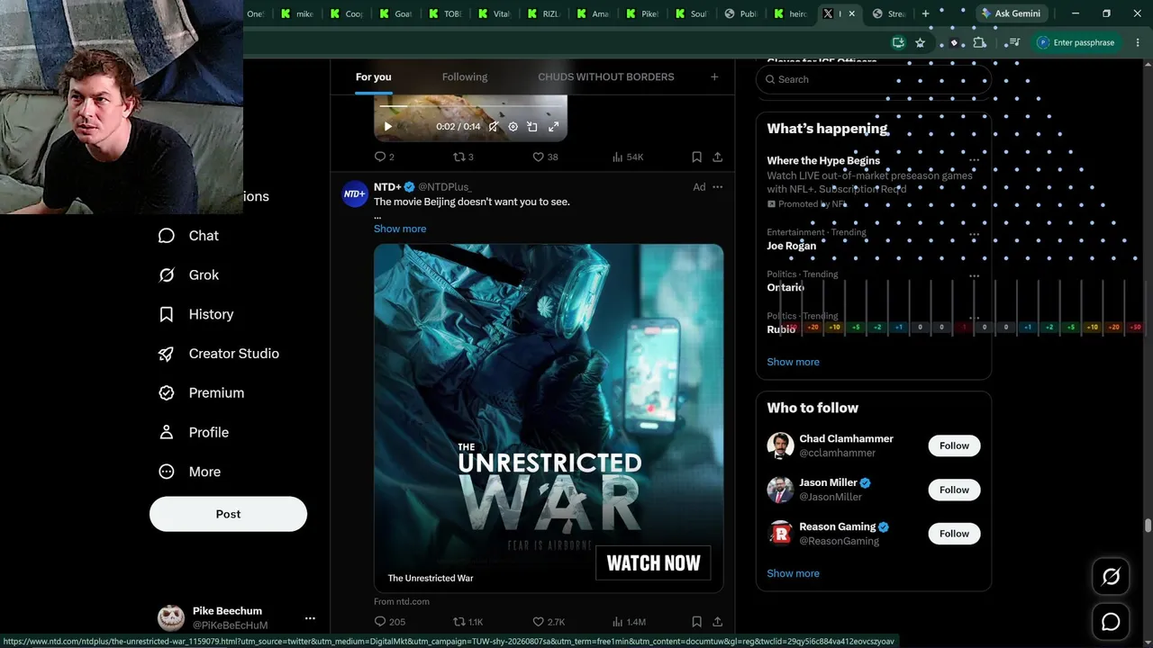The height and width of the screenshot is (648, 1153).
Task: Like the post with 38 likes
Action: pos(545,157)
